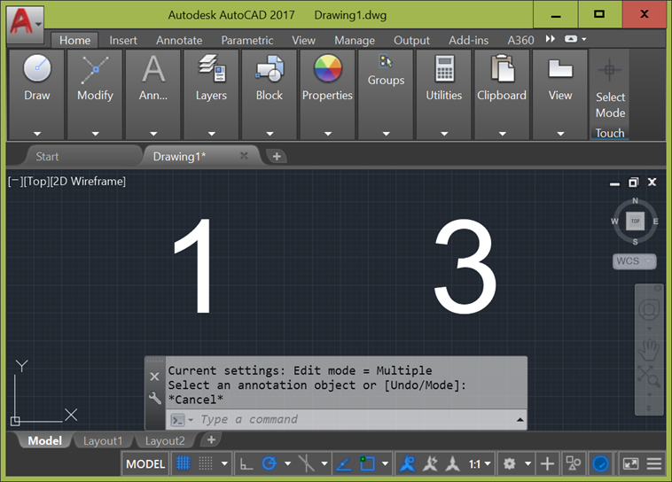
Task: Select the Pan hand tool in navigation bar
Action: click(649, 347)
